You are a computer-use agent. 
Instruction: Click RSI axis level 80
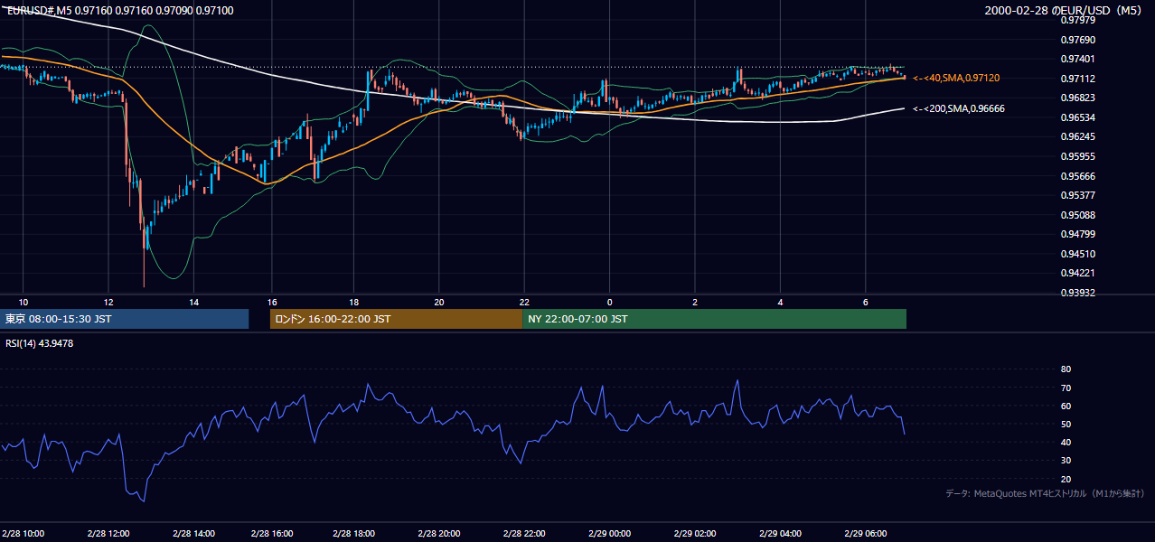[1066, 369]
